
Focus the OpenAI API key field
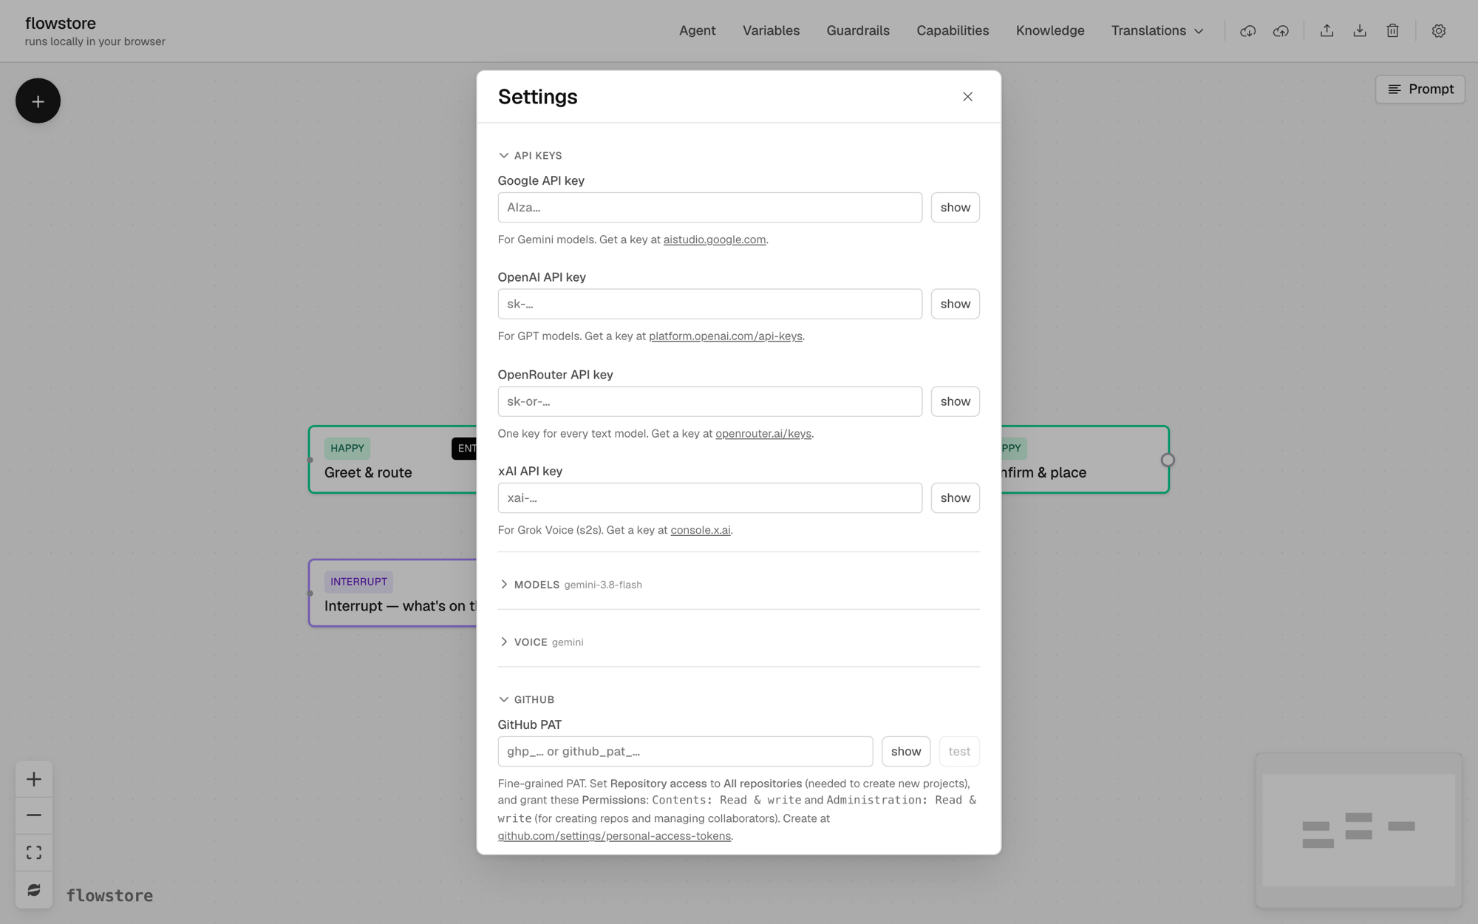(x=709, y=304)
